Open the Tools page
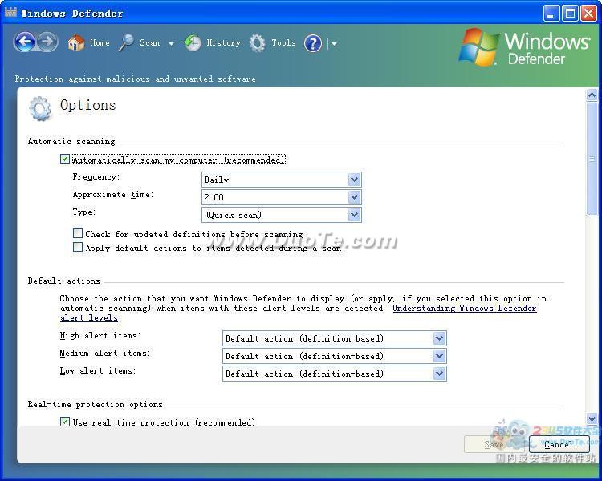602x481 pixels. (283, 42)
